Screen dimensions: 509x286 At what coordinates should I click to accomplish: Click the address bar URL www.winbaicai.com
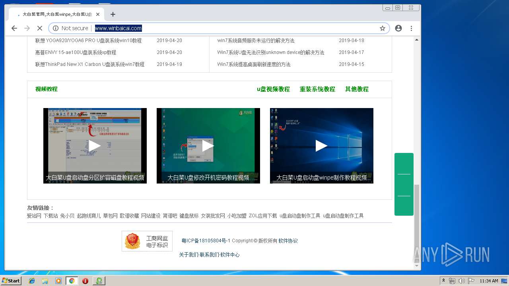[118, 28]
